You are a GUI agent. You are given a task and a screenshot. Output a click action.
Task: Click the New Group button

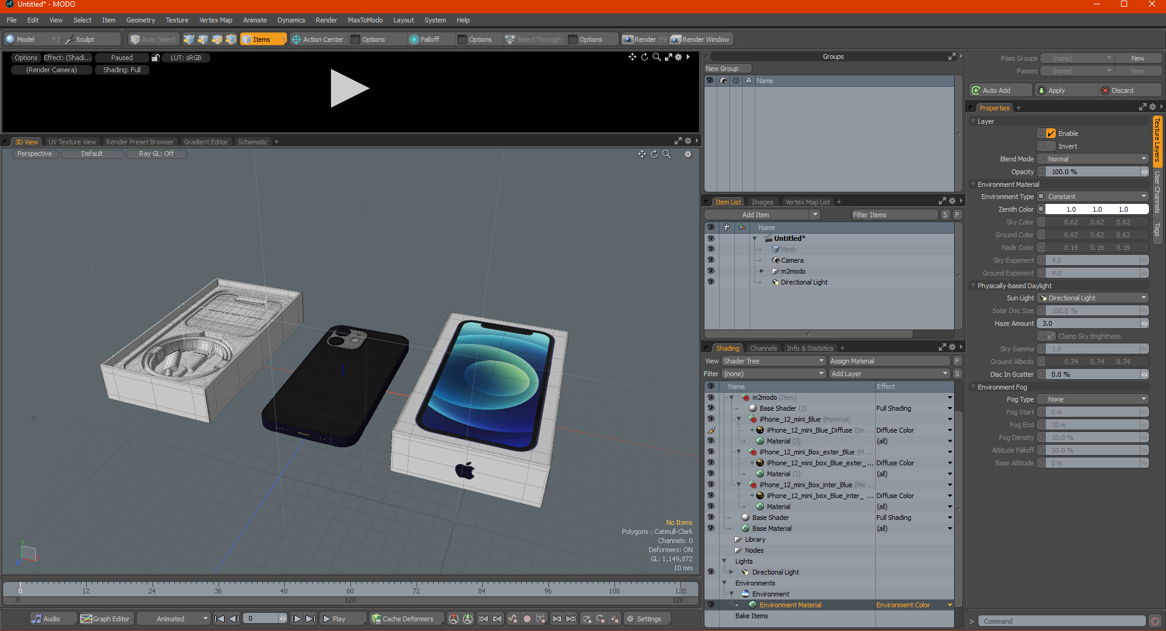728,69
